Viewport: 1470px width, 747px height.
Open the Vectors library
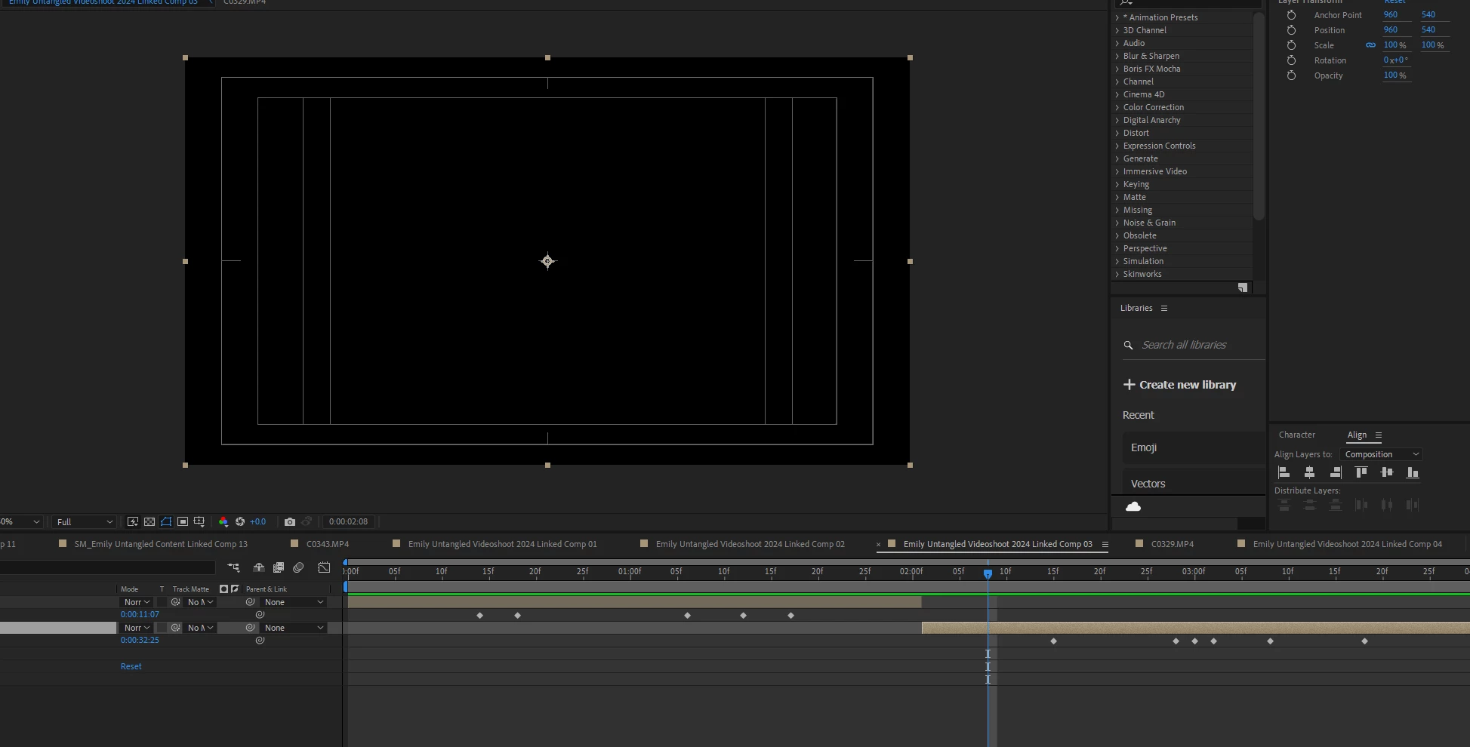[x=1194, y=484]
